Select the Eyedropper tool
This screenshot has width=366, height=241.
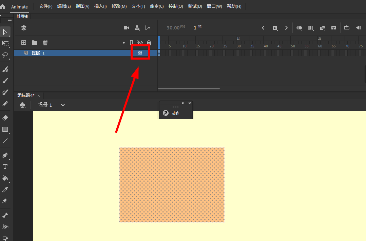click(x=5, y=190)
